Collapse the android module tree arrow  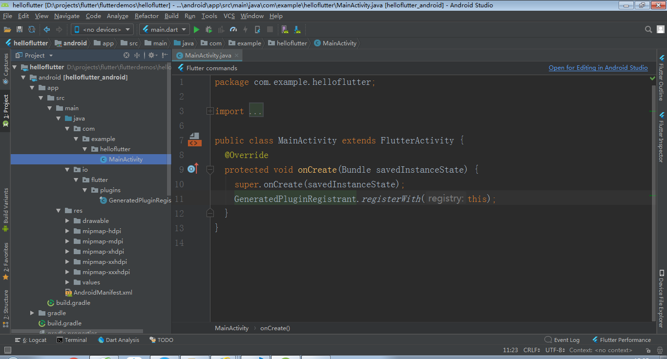tap(23, 78)
